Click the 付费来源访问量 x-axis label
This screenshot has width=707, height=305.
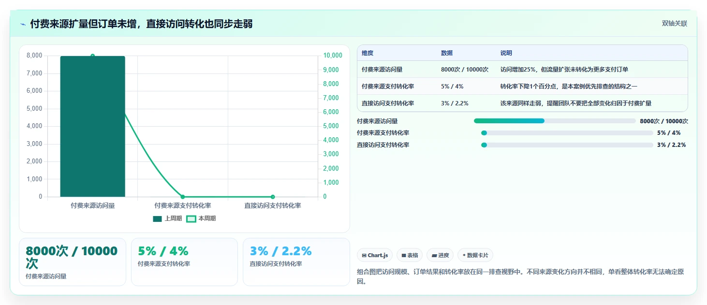tap(92, 206)
